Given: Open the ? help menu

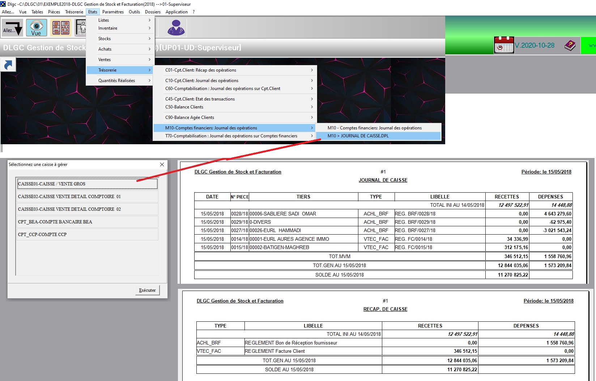Looking at the screenshot, I should [x=193, y=12].
